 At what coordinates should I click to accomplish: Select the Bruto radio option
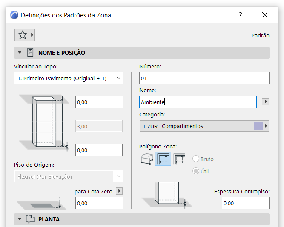[x=196, y=159]
